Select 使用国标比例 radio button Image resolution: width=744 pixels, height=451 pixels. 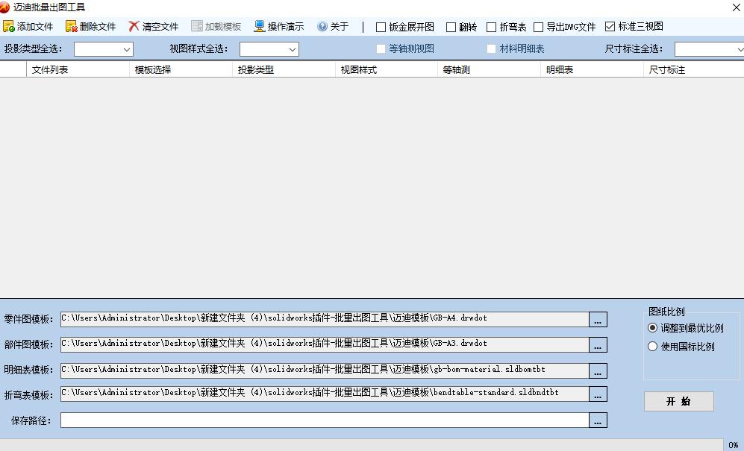click(652, 347)
